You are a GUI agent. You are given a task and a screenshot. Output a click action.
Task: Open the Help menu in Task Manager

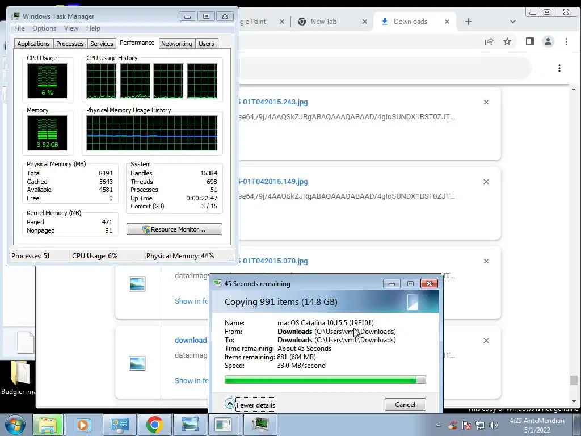pos(93,28)
